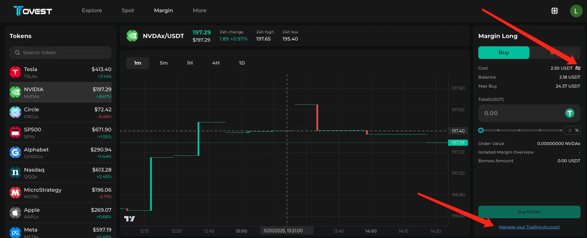
Task: Select the Circle token icon
Action: (x=15, y=112)
